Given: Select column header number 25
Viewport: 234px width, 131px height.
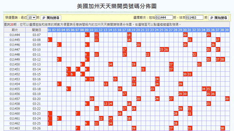Looking at the screenshot, I should (x=161, y=30).
